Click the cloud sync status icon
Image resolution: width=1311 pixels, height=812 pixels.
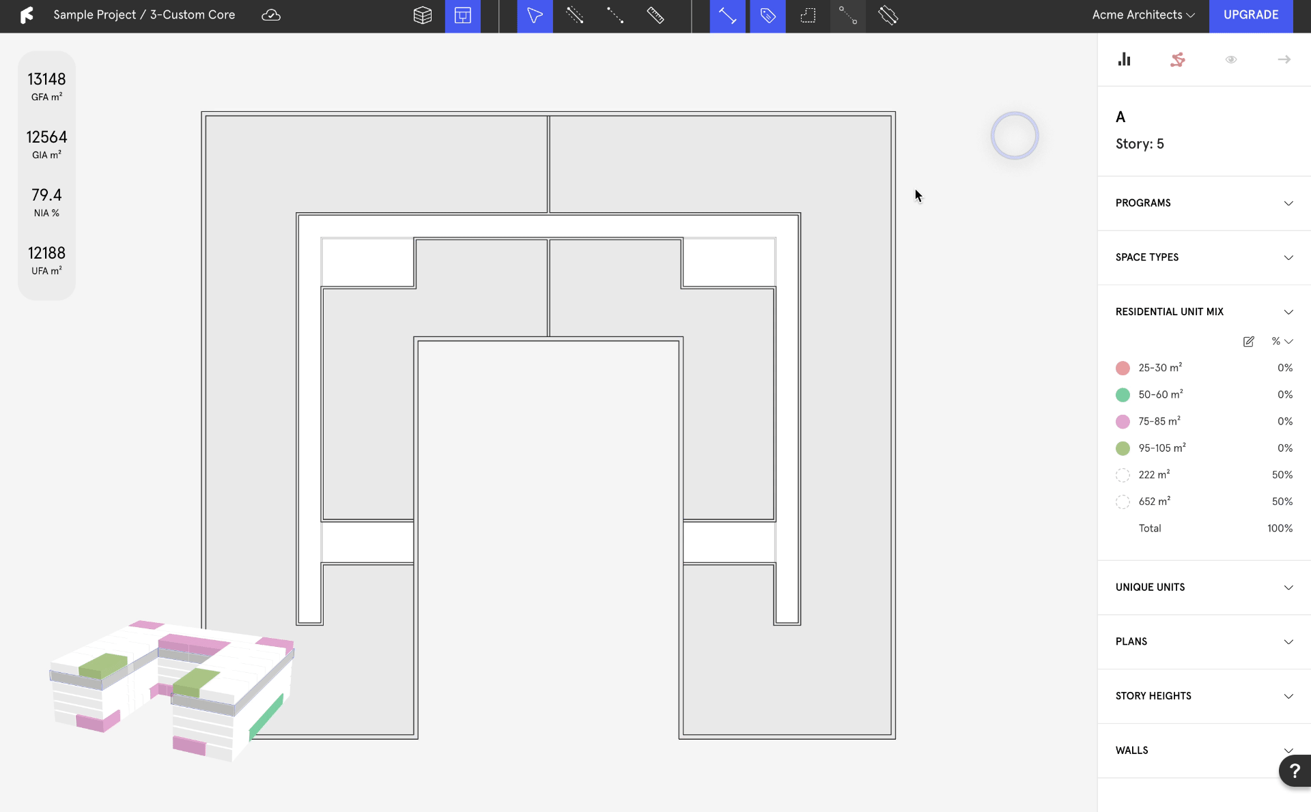tap(271, 15)
